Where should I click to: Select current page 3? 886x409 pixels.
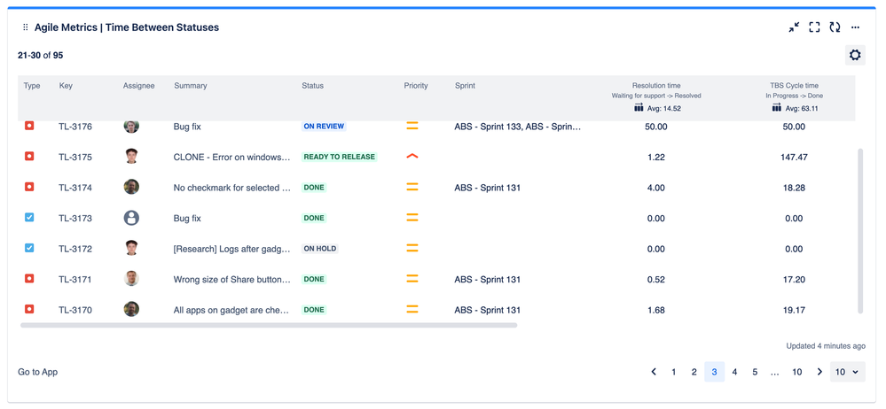tap(714, 372)
